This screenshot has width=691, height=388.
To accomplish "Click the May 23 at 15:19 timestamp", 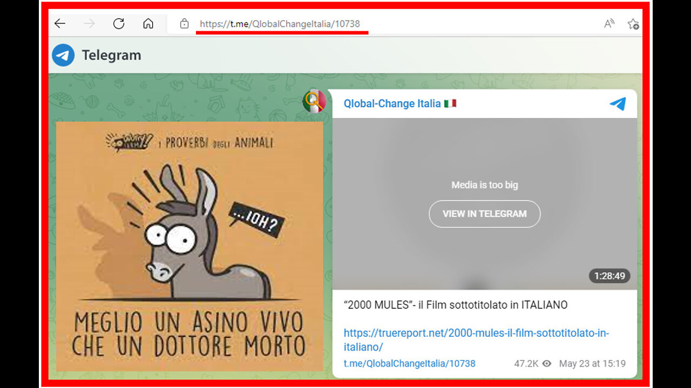I will [x=592, y=364].
